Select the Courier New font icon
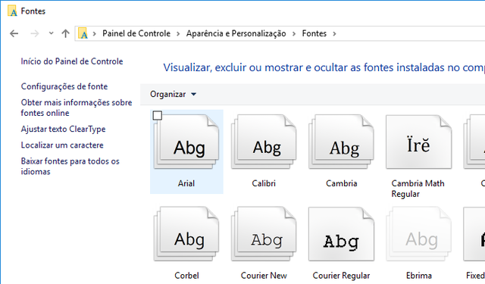Screen dimensions: 485x284 click(x=264, y=234)
